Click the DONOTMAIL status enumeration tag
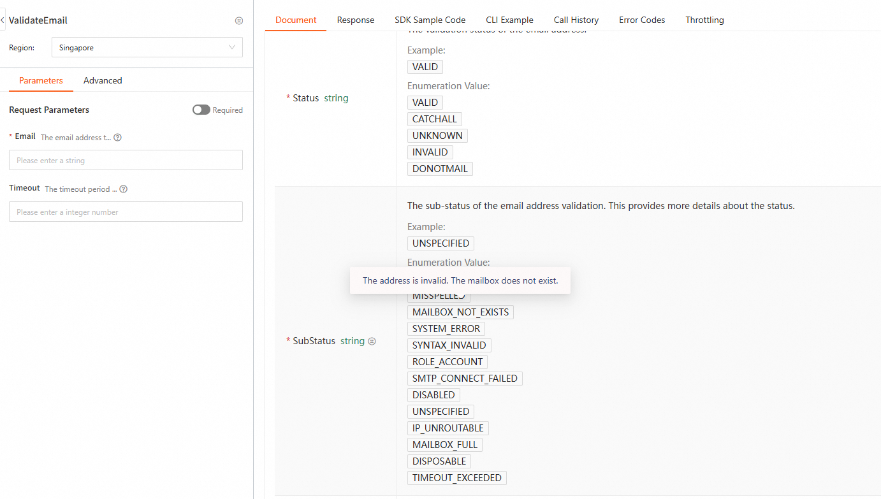 (x=440, y=169)
